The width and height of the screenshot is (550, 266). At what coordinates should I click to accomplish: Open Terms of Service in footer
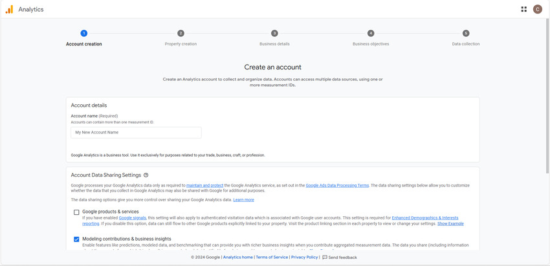(x=272, y=258)
